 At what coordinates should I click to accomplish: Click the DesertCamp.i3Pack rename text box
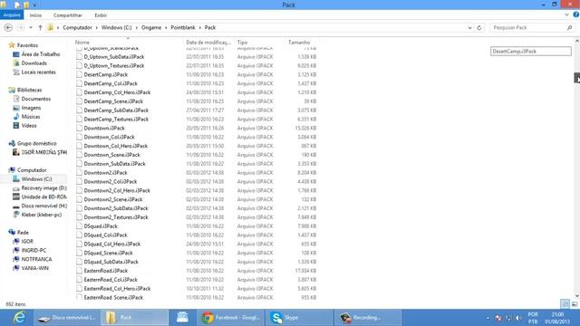(x=531, y=52)
